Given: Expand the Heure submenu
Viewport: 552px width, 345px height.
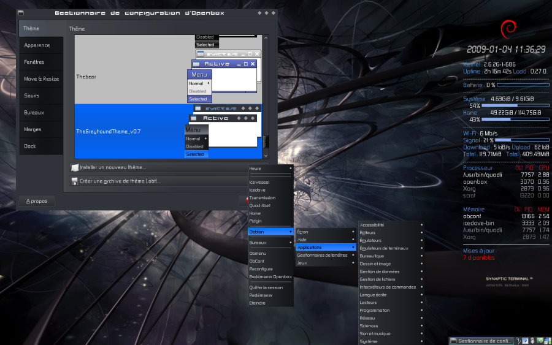Looking at the screenshot, I should click(270, 169).
